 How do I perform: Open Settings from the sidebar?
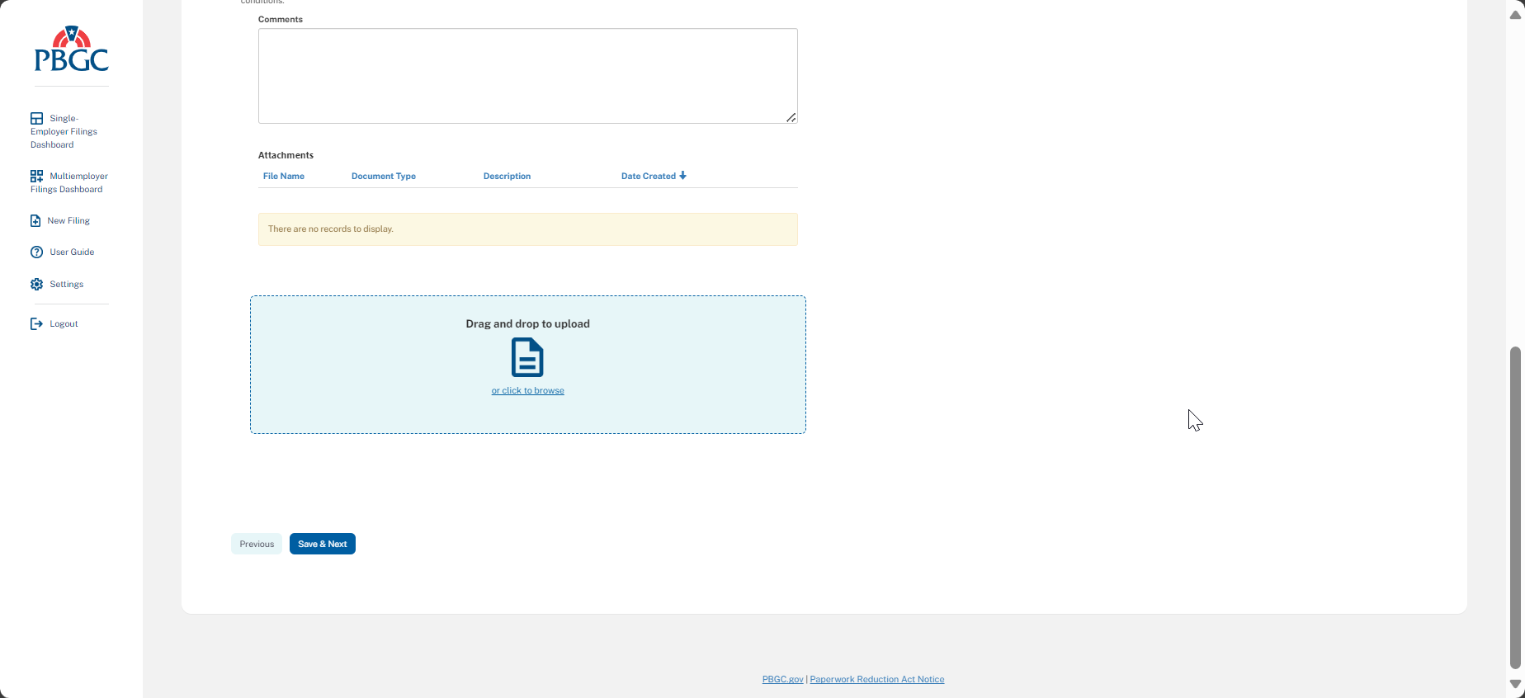(x=57, y=284)
